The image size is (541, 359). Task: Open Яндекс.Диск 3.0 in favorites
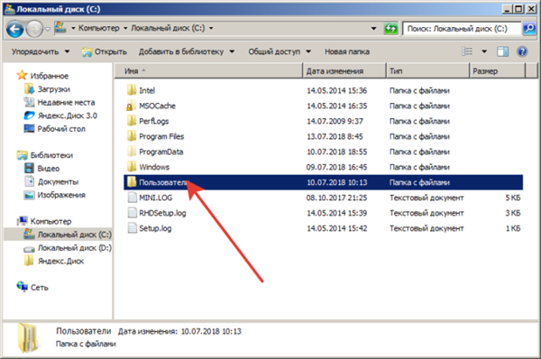68,115
